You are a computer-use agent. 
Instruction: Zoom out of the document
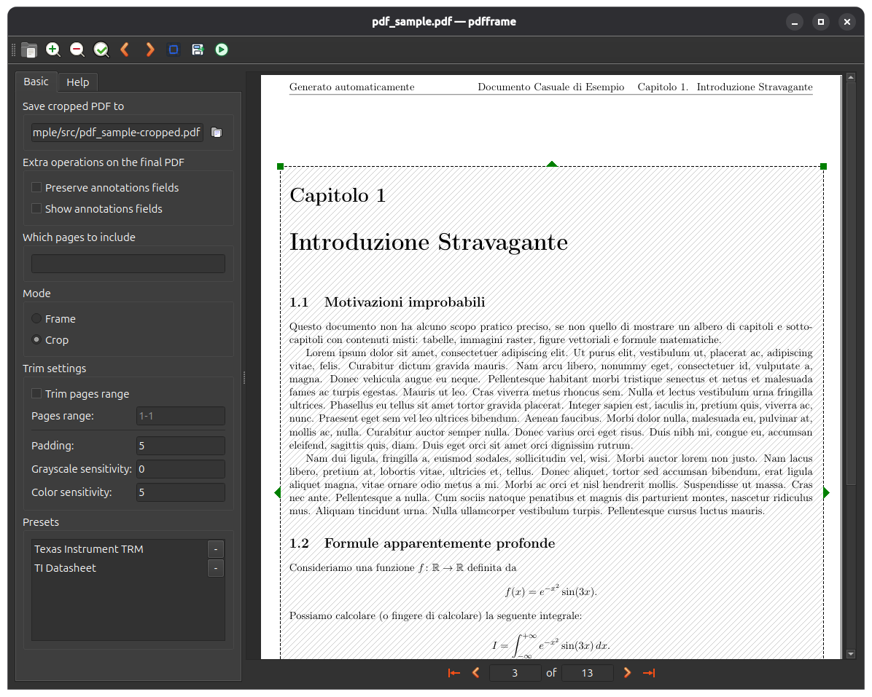point(77,50)
